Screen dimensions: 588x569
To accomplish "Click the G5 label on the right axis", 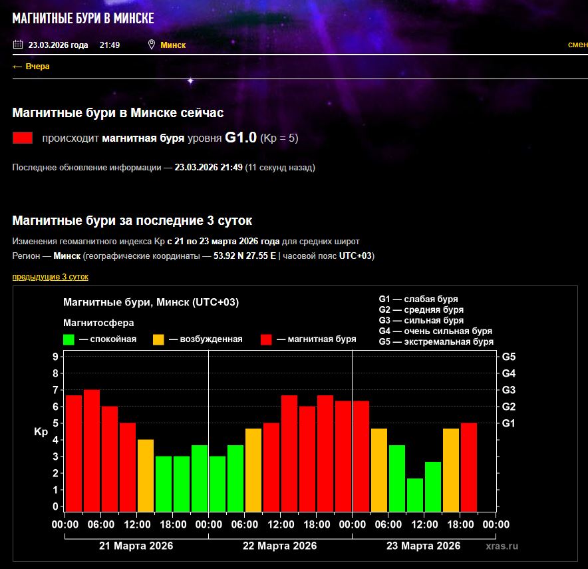I will tap(509, 357).
